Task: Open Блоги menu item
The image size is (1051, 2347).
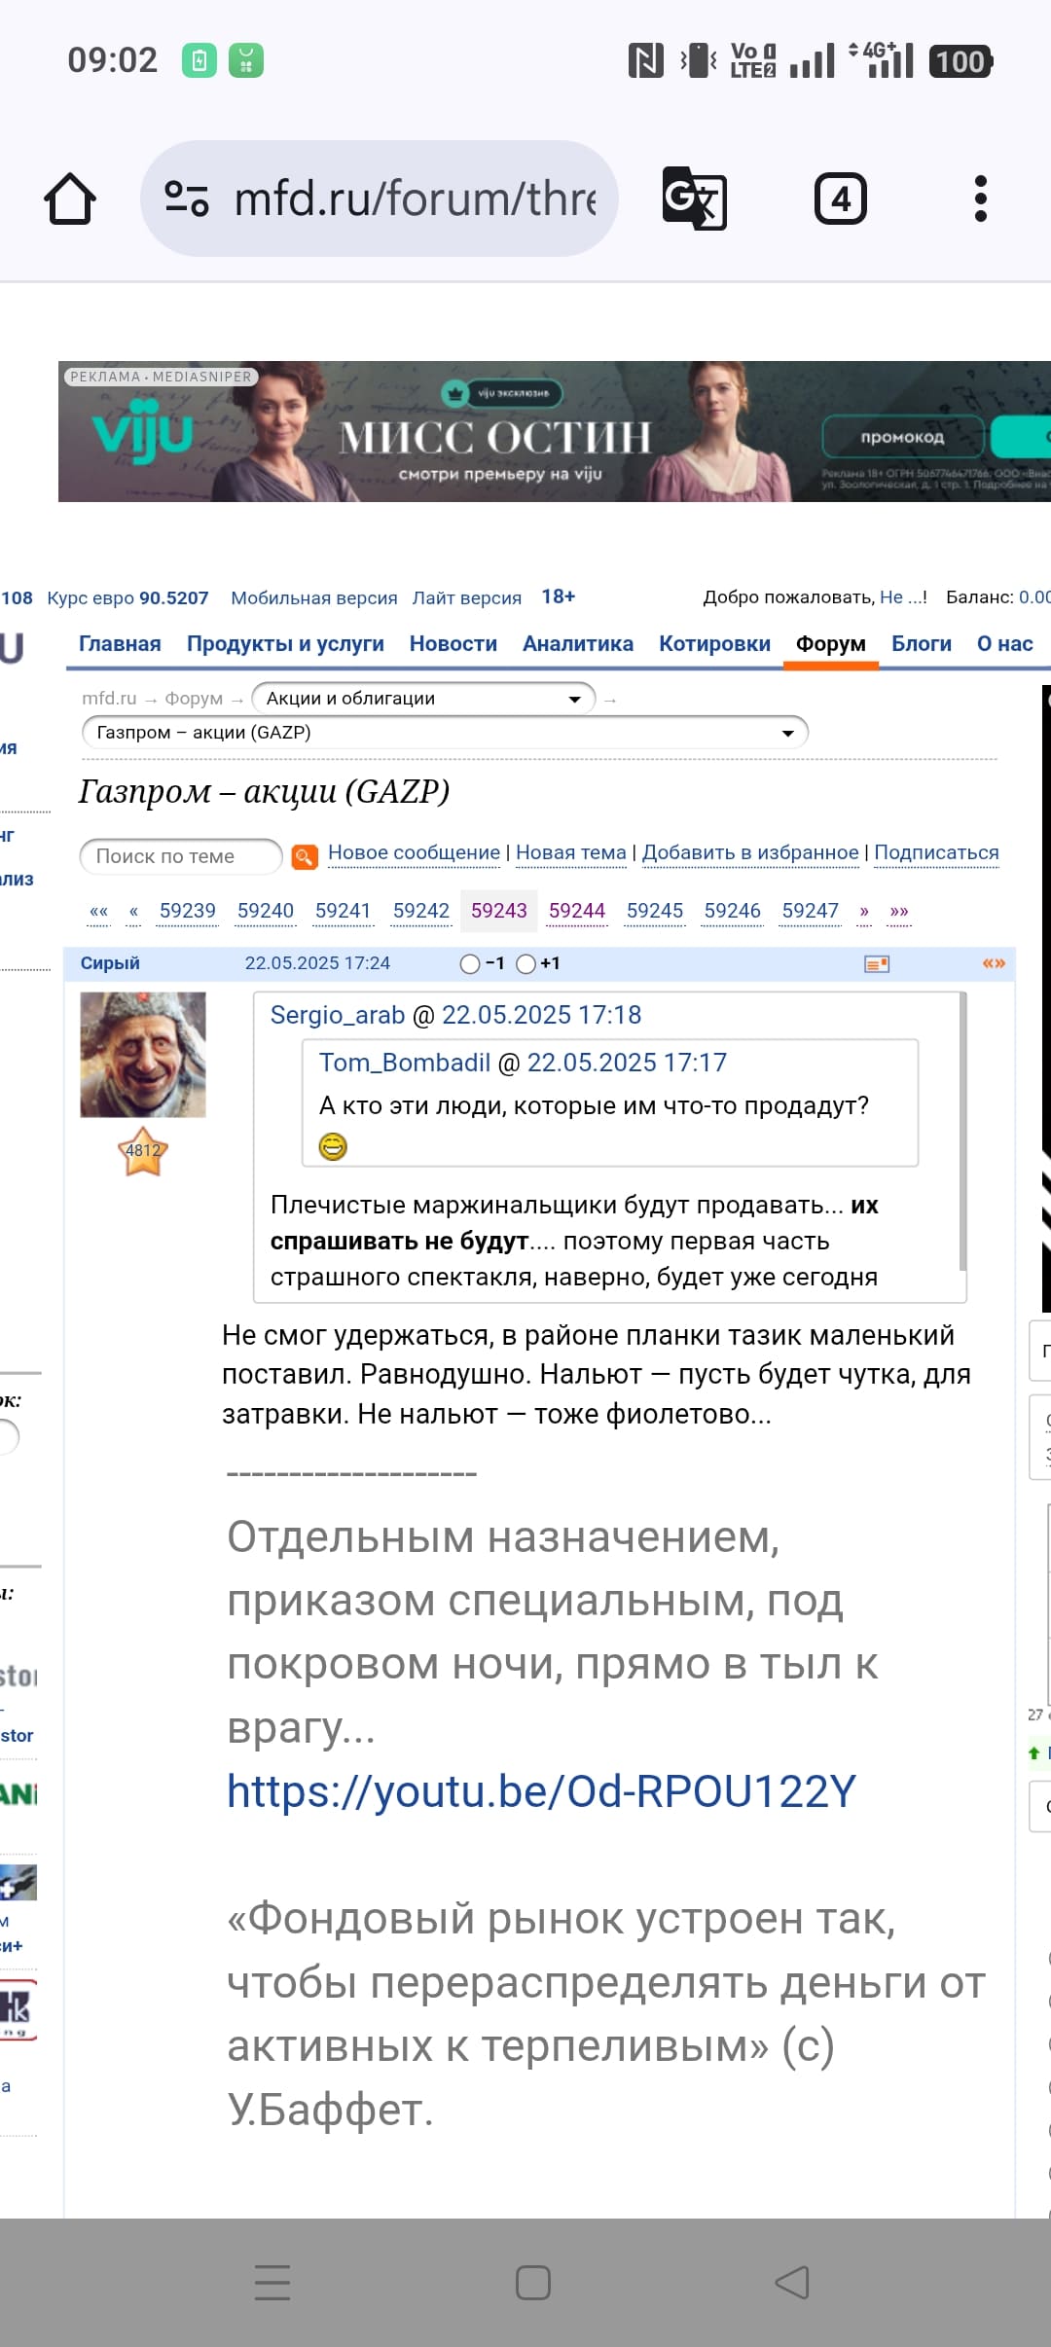Action: click(x=922, y=644)
